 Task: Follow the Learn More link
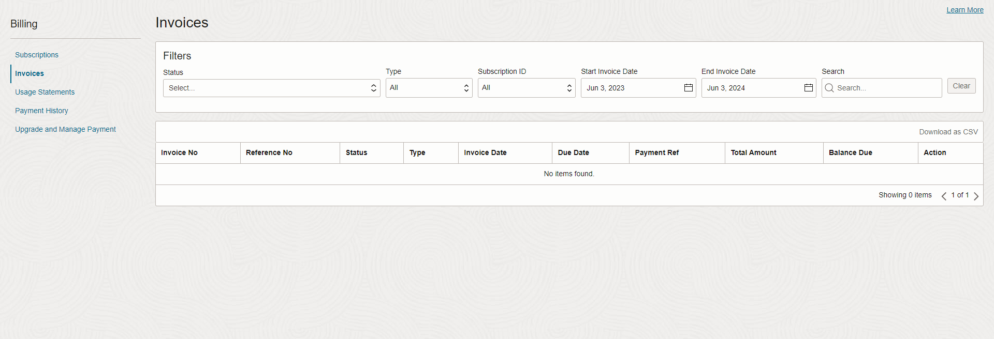965,10
